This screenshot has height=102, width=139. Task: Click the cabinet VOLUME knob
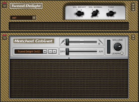pyautogui.click(x=118, y=47)
